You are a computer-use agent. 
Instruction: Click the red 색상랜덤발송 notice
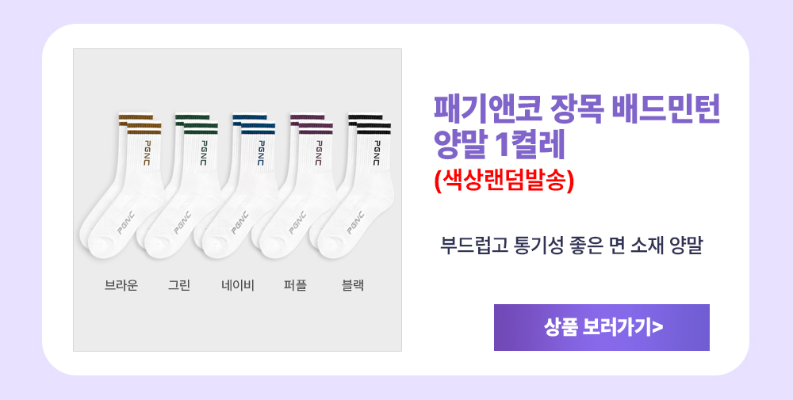[x=504, y=181]
